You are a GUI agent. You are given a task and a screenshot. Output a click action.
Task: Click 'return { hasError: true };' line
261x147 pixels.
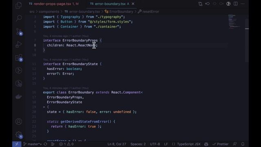[x=76, y=127]
